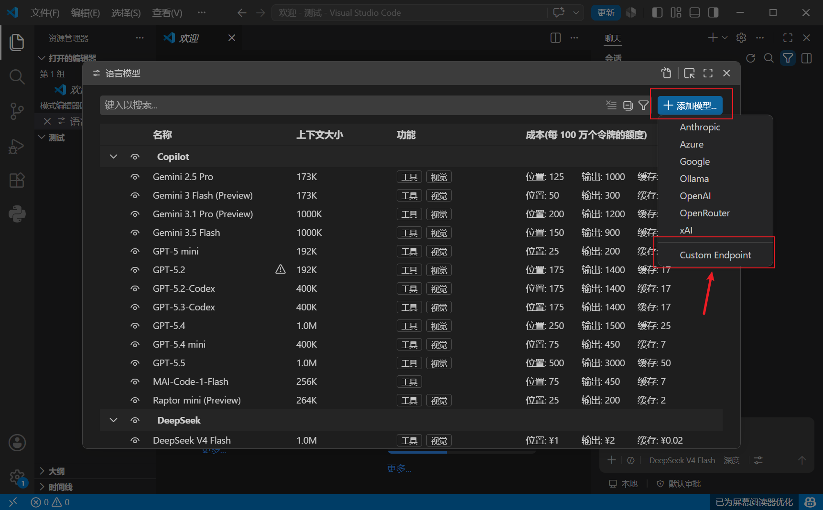Select Custom Endpoint in provider menu
The image size is (823, 510).
tap(715, 255)
